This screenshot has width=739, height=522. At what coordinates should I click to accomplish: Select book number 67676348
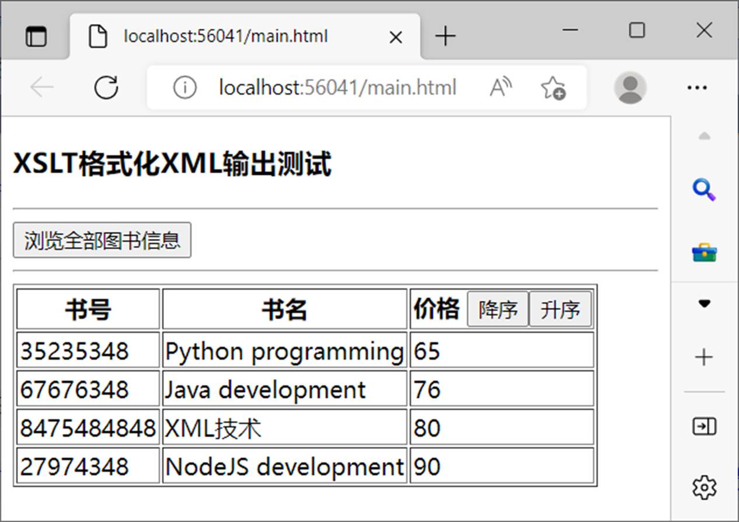pos(88,389)
